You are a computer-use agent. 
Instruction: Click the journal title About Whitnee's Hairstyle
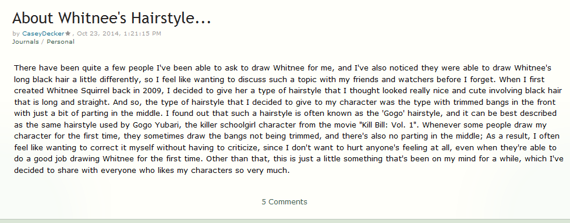112,17
